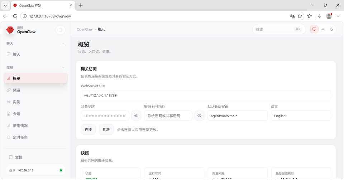The width and height of the screenshot is (344, 180).
Task: Click the 定时任务 spinner icon
Action: [9, 137]
